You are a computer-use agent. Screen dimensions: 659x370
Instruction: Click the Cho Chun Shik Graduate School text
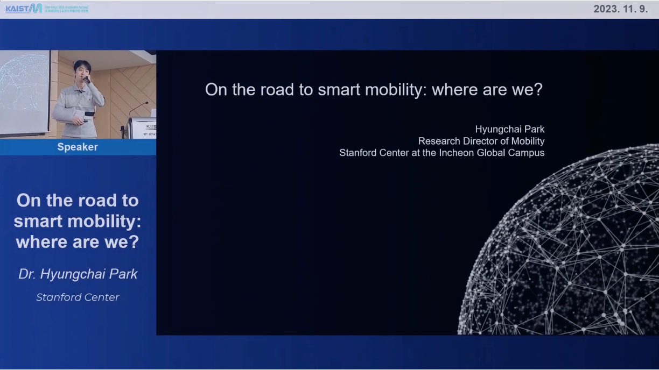click(x=66, y=9)
